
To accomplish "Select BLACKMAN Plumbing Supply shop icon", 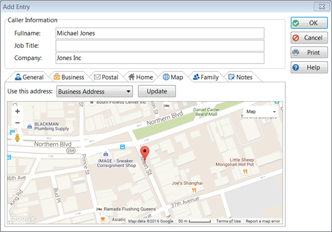I will point(29,126).
